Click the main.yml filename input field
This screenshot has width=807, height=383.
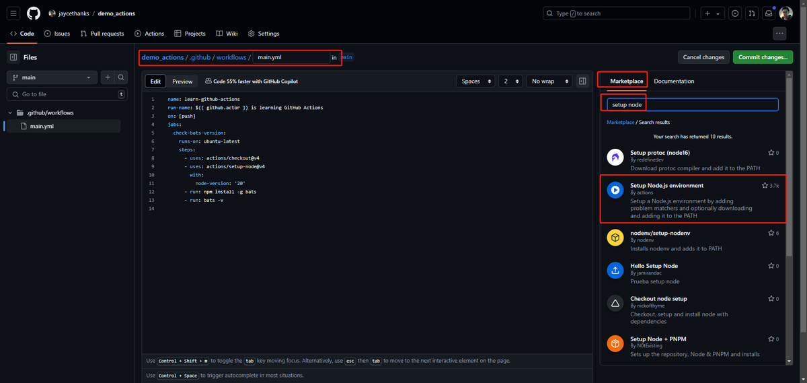tap(291, 57)
